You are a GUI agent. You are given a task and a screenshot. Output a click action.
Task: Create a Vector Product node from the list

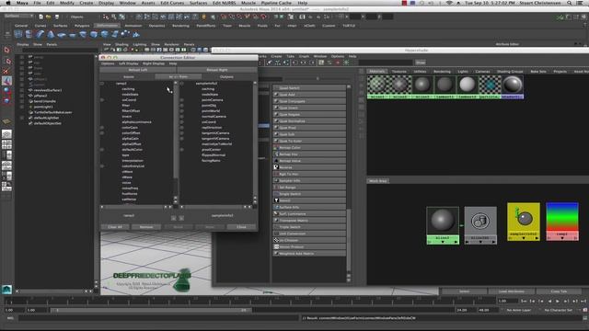click(309, 247)
